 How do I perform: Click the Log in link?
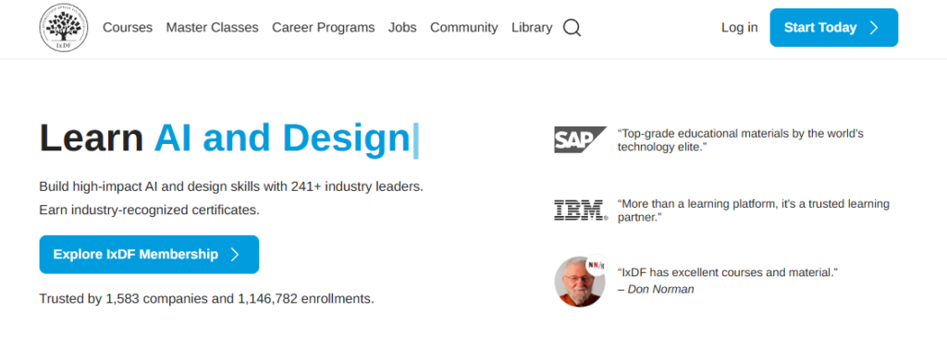tap(739, 27)
